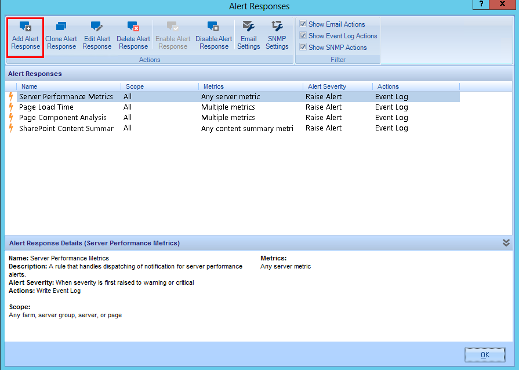Screen dimensions: 519x370
Task: Select the Page Component Analysis entry
Action: 65,117
